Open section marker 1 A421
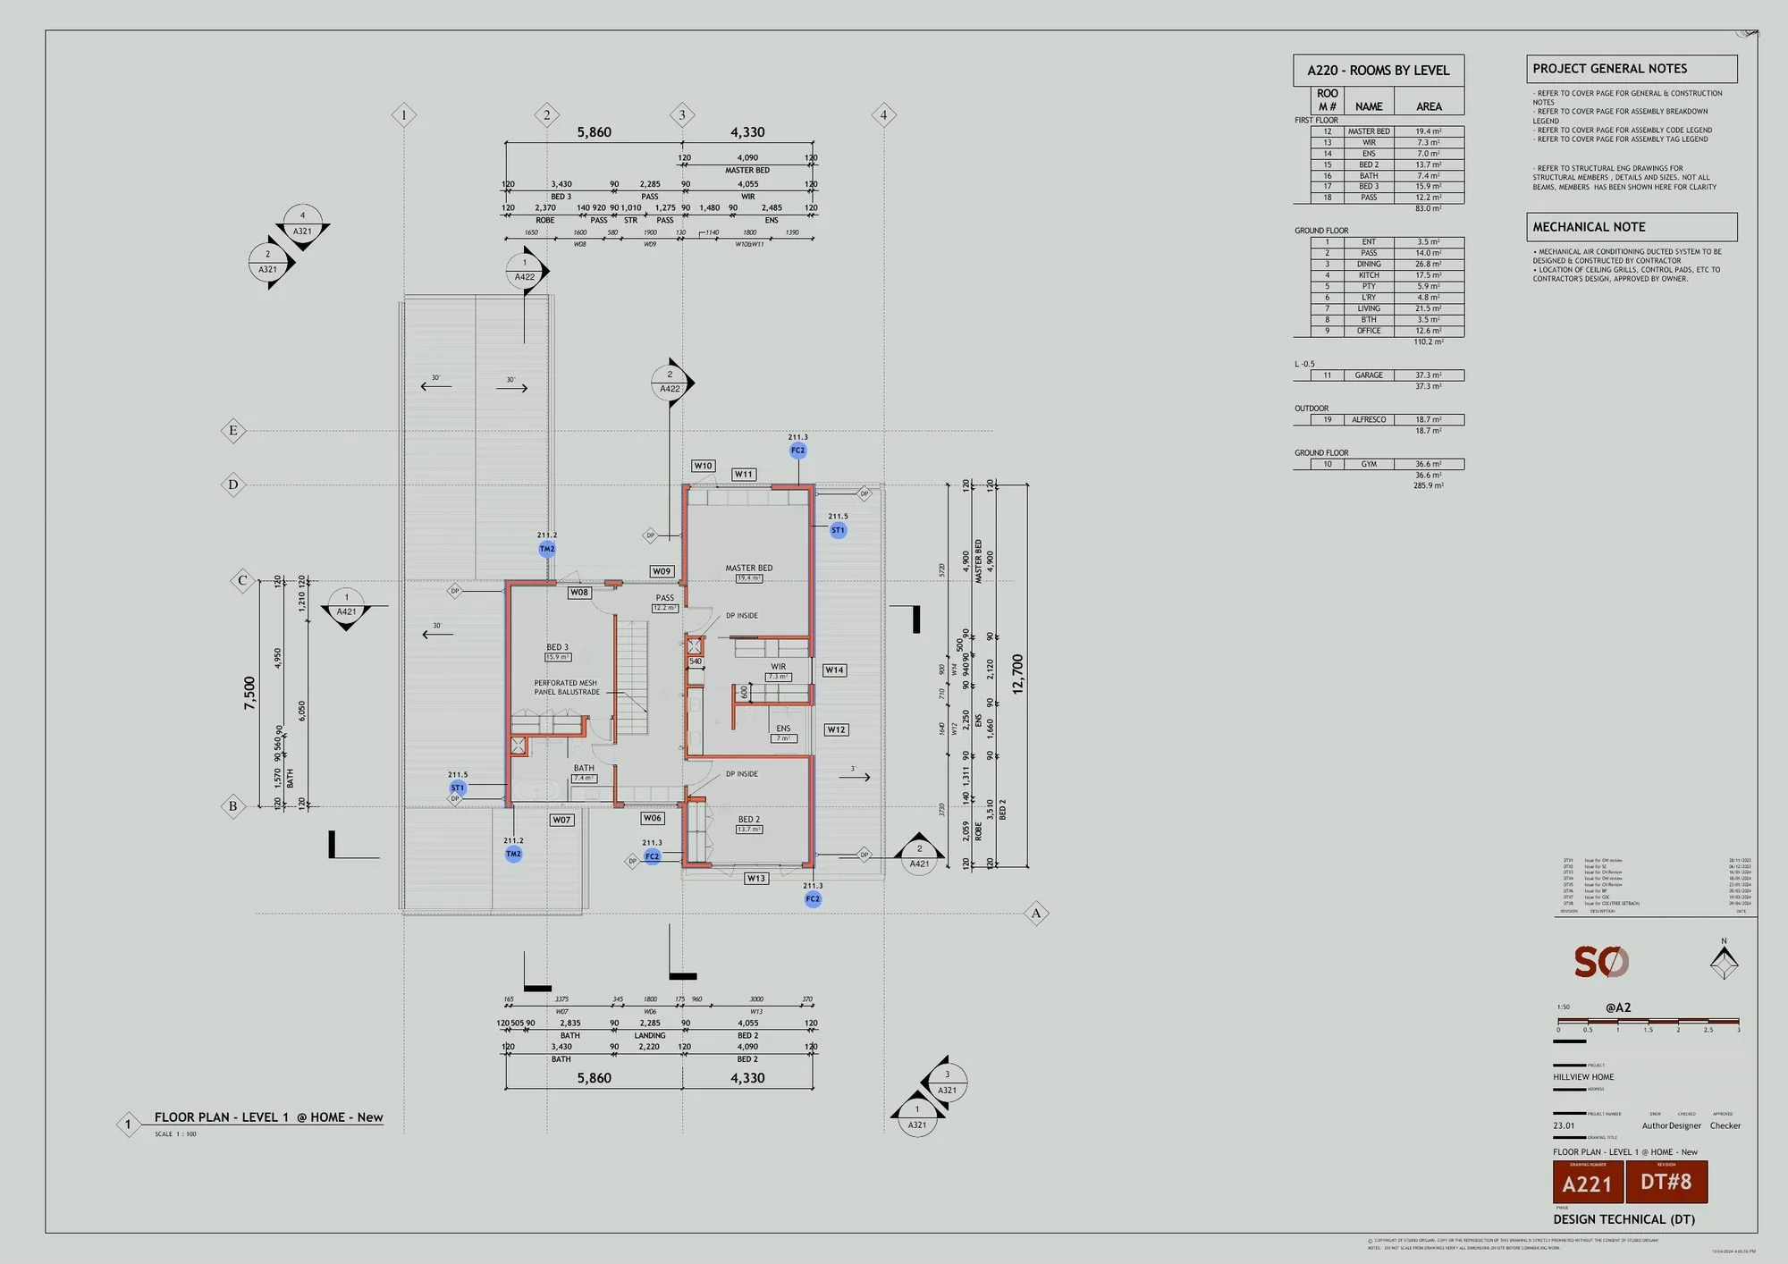Screen dimensions: 1788x1264 pyautogui.click(x=347, y=608)
